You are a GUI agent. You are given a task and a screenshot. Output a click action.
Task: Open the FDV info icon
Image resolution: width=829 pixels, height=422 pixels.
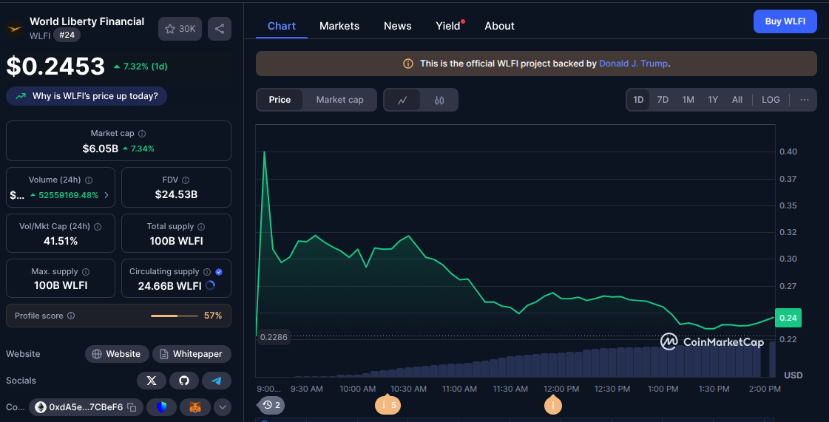(186, 180)
